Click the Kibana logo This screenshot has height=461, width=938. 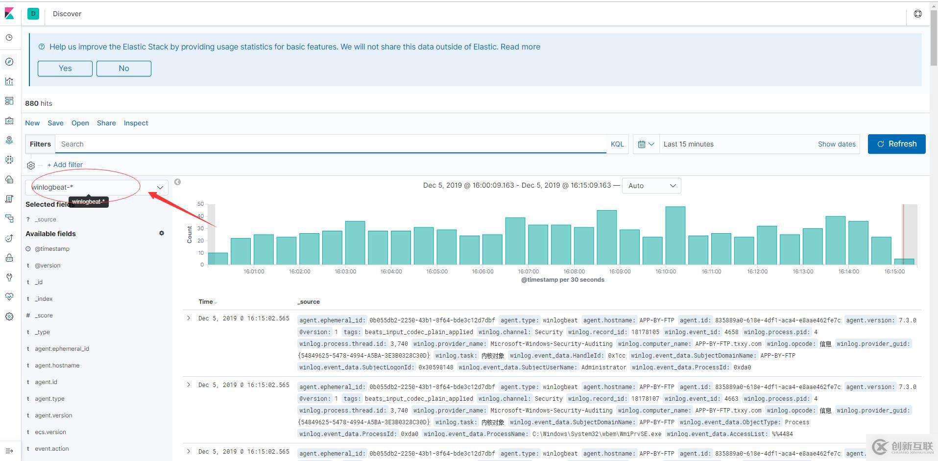pos(9,14)
